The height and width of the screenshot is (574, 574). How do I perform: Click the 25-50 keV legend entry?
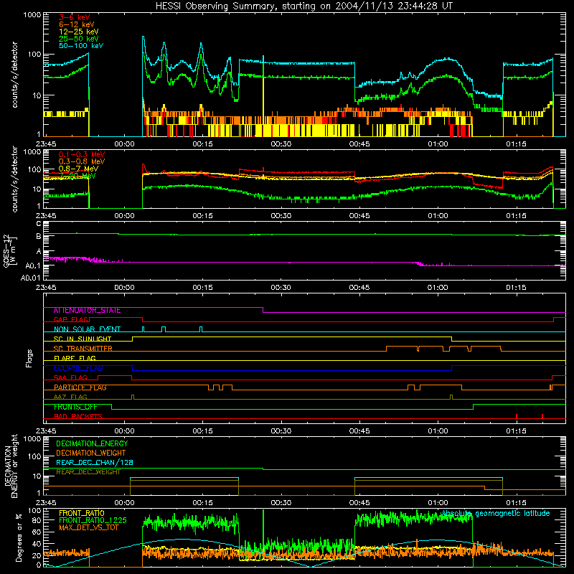79,39
